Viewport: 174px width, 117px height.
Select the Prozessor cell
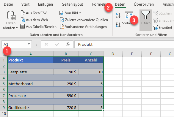point(31,96)
